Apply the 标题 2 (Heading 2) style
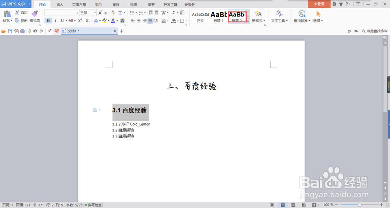The width and height of the screenshot is (390, 208). 237,17
